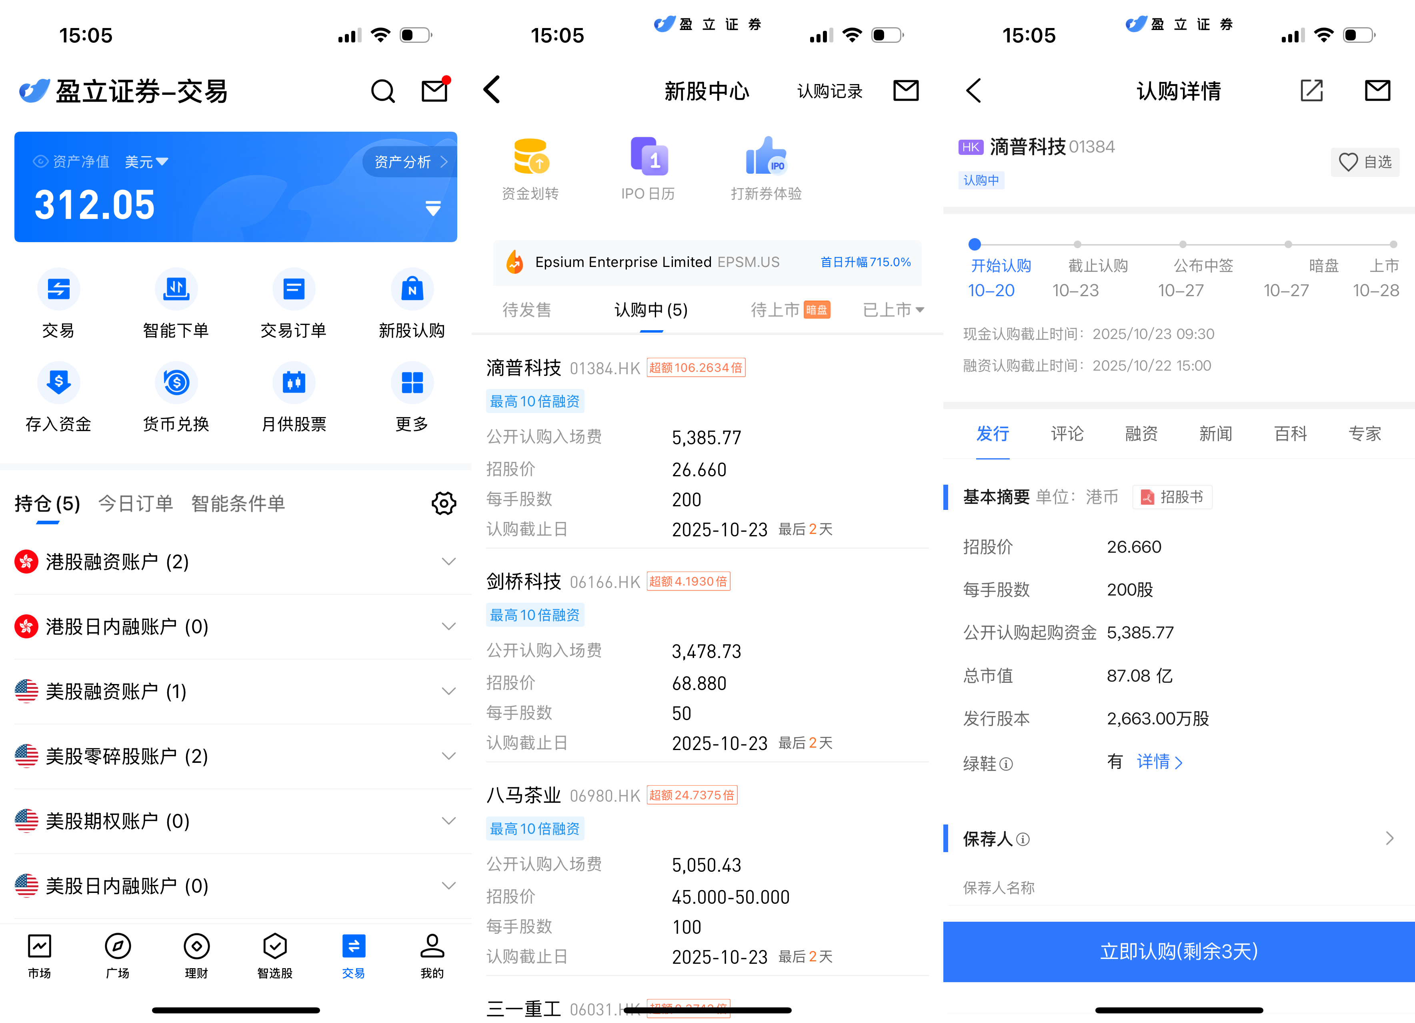
Task: Switch to the 今日订单 tab
Action: (135, 504)
